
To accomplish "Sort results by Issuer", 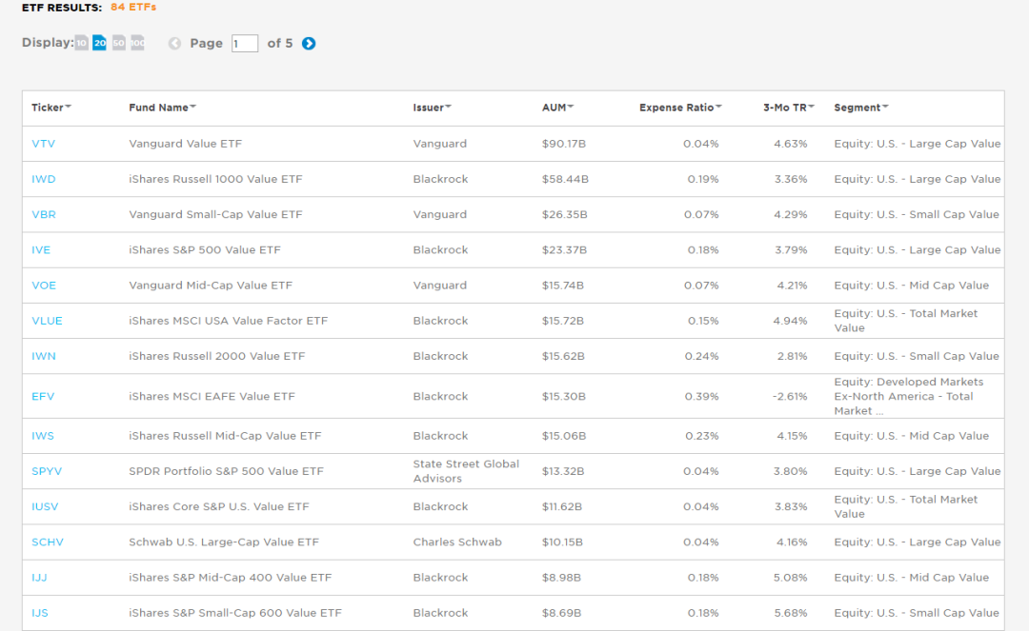I will 433,108.
